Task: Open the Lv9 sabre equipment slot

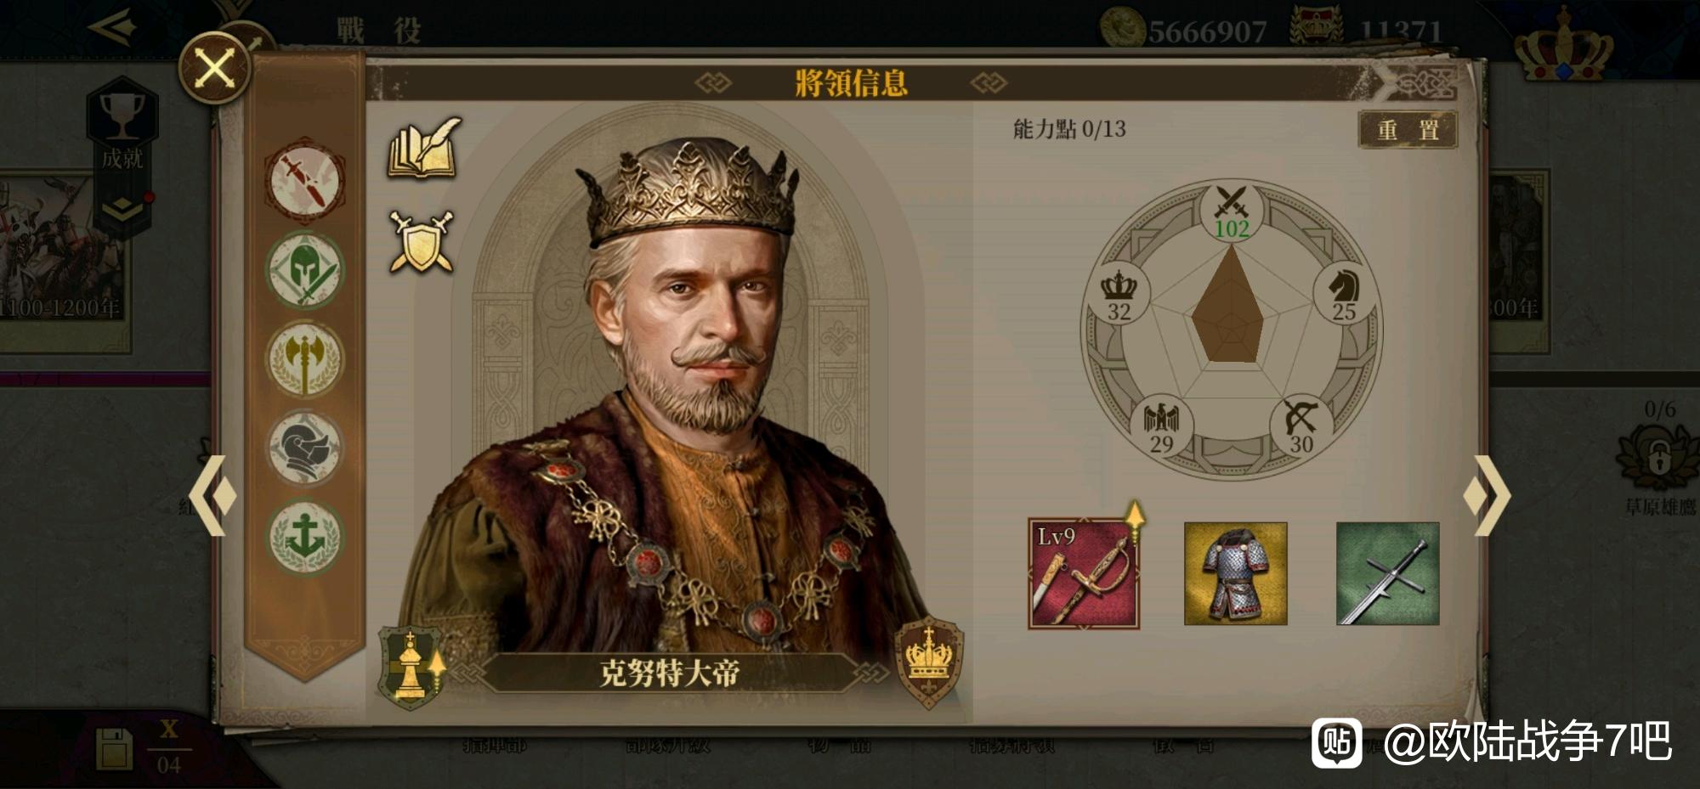Action: (1084, 573)
